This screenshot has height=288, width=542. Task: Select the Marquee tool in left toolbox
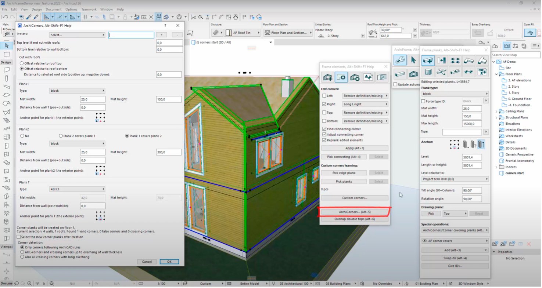tap(7, 54)
